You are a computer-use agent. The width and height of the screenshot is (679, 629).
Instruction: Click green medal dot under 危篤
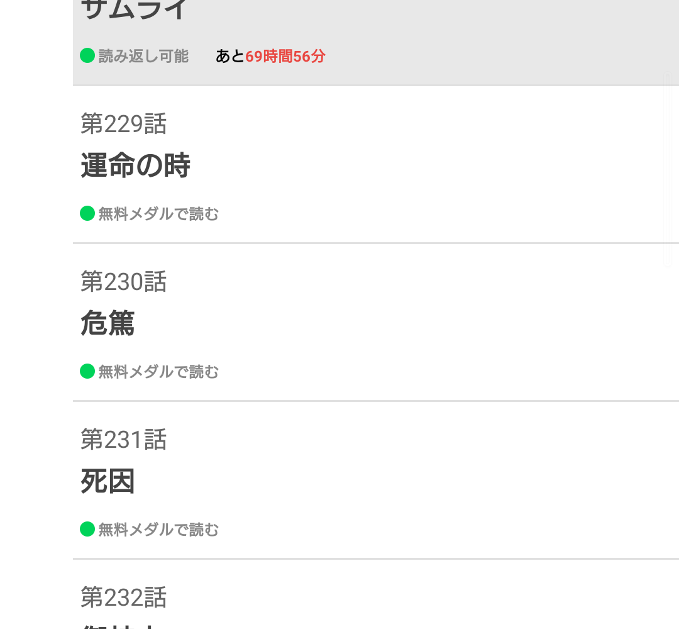click(x=87, y=371)
